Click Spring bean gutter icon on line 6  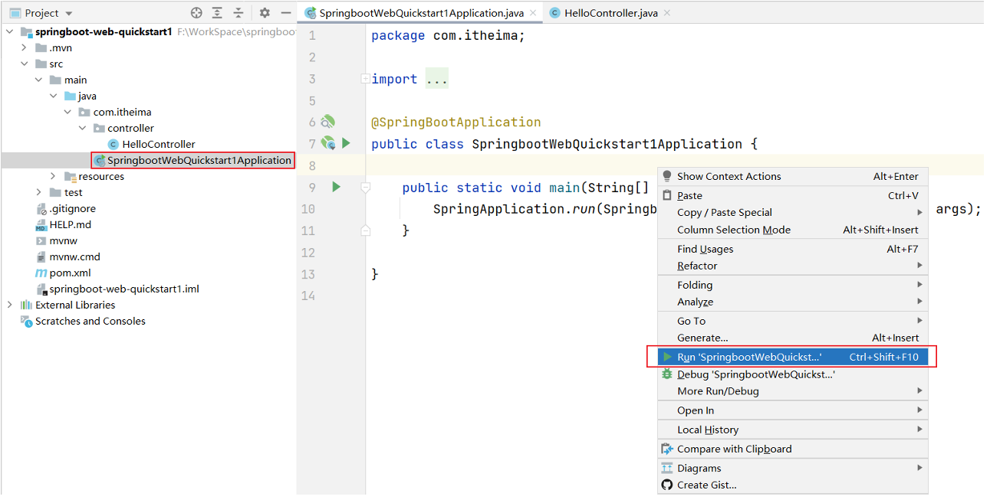coord(328,122)
